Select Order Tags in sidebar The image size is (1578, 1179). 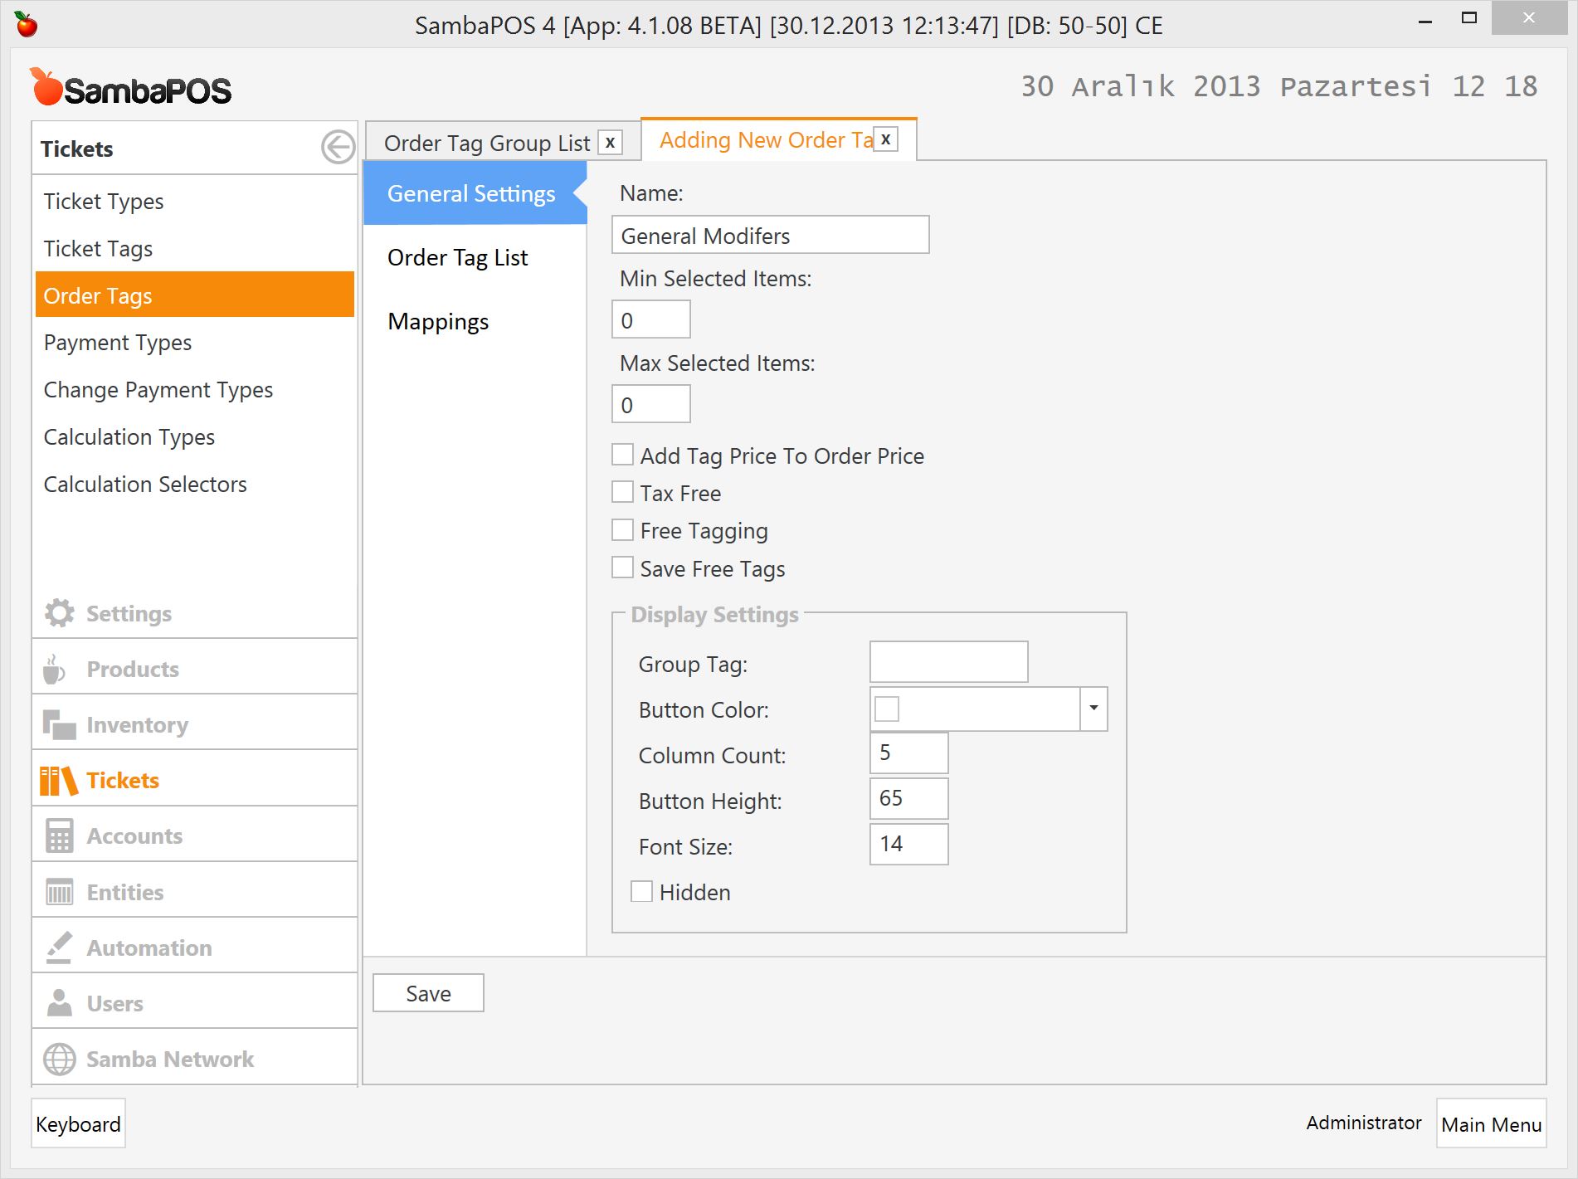tap(195, 295)
